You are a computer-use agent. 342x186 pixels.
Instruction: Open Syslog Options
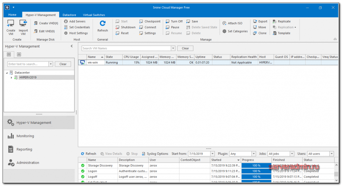click(155, 154)
